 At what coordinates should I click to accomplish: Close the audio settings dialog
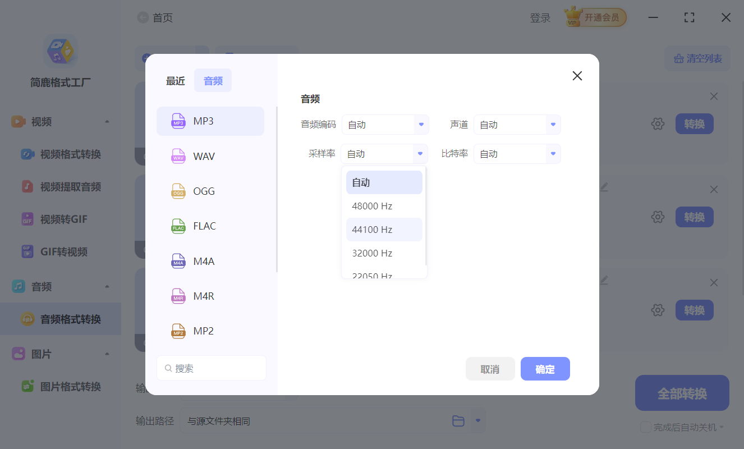click(x=577, y=76)
